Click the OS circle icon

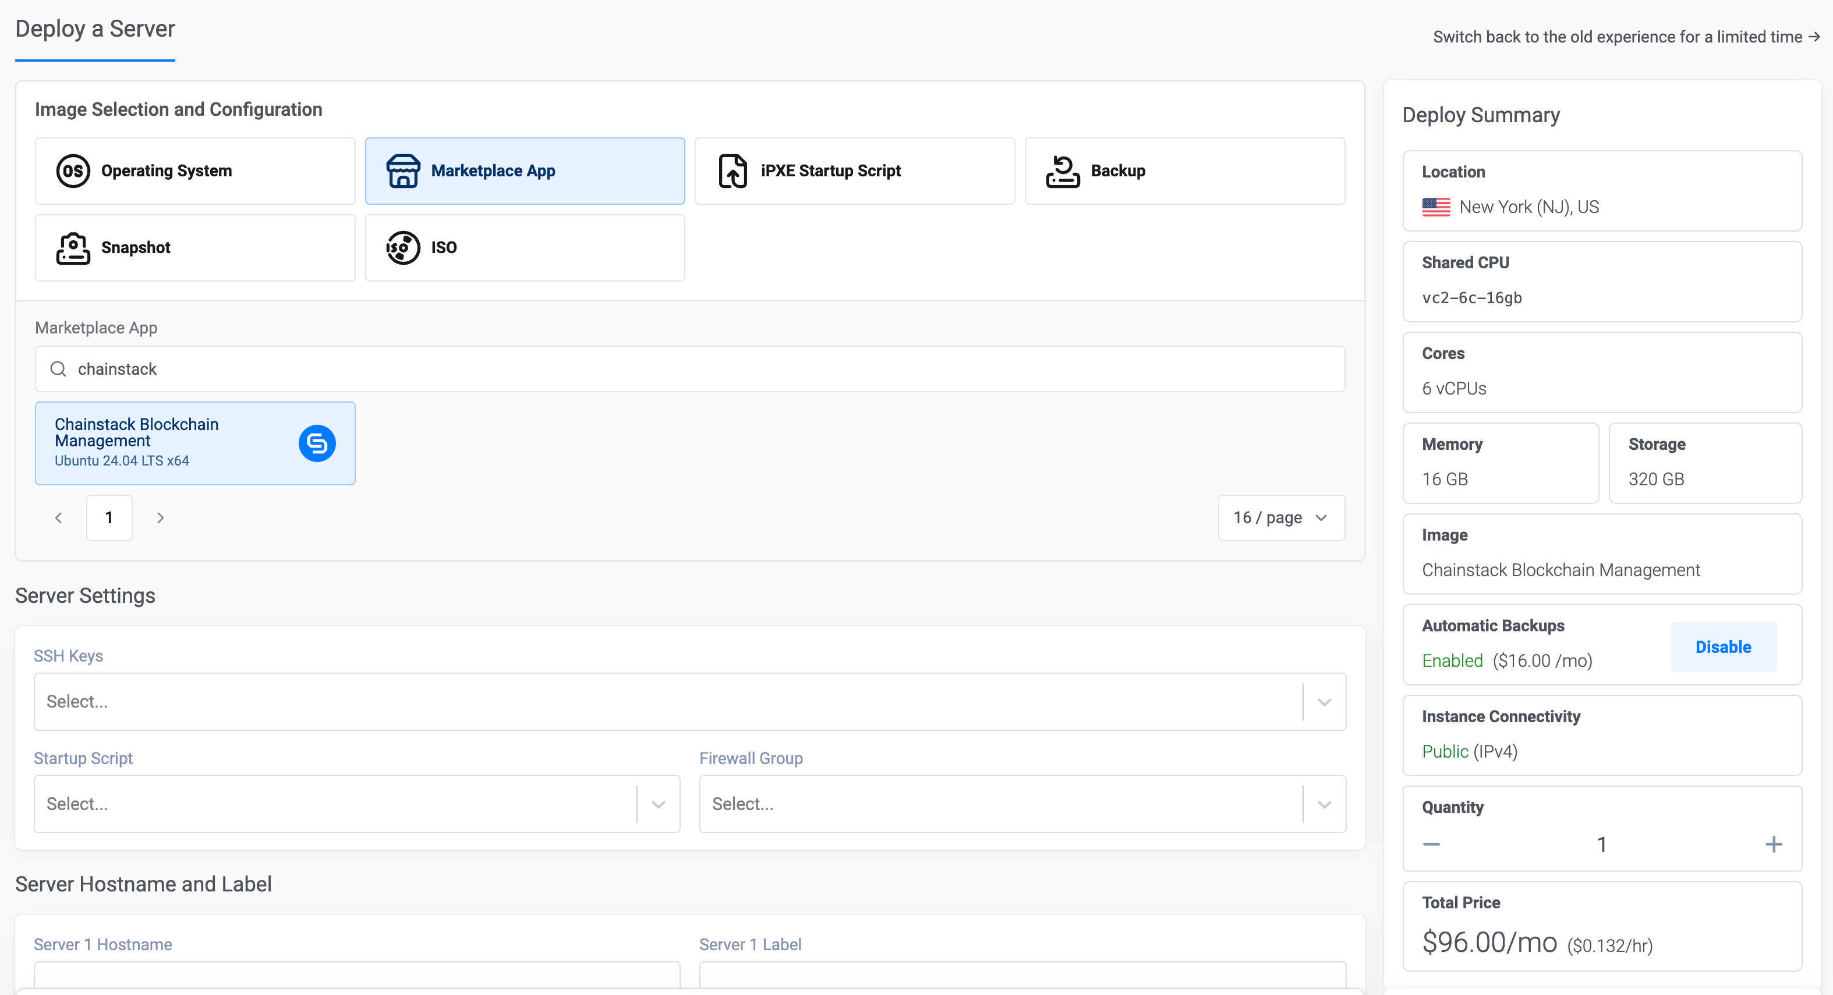73,170
